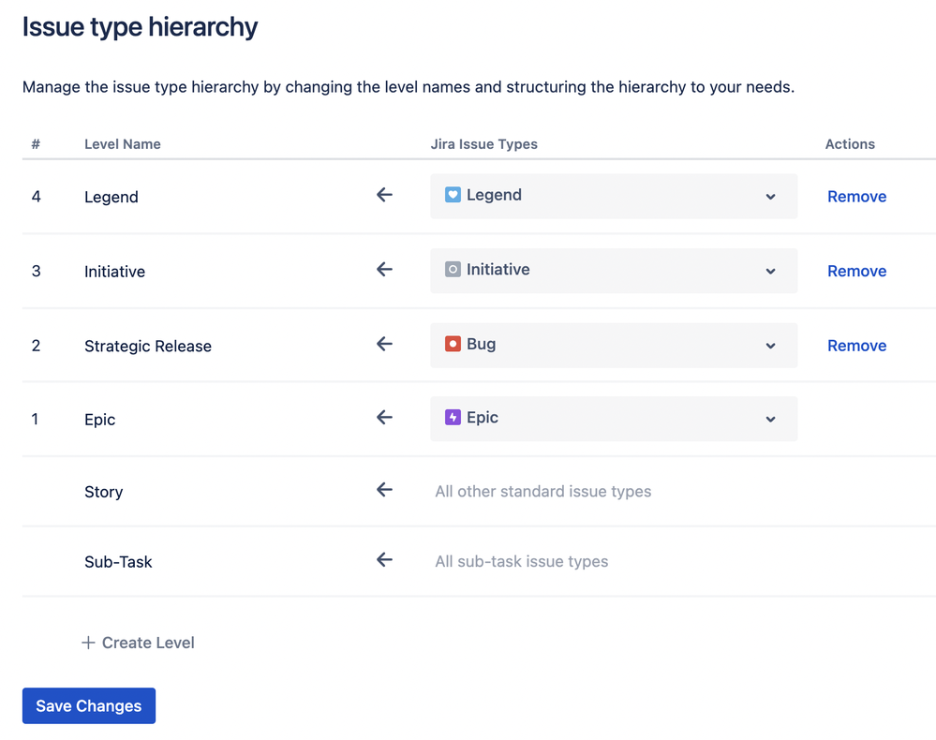The width and height of the screenshot is (936, 740).
Task: Click the red Bug issue type icon
Action: (x=453, y=344)
